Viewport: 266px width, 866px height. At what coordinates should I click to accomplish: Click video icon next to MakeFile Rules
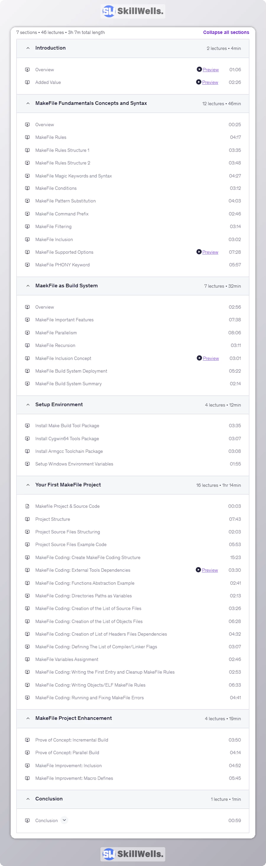tap(27, 137)
